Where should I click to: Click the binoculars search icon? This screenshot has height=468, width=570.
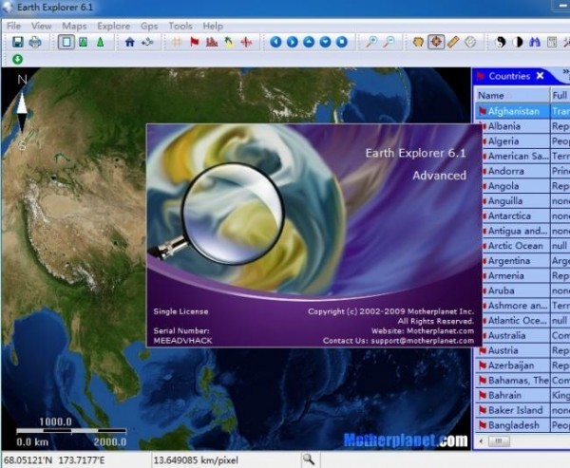pyautogui.click(x=534, y=42)
